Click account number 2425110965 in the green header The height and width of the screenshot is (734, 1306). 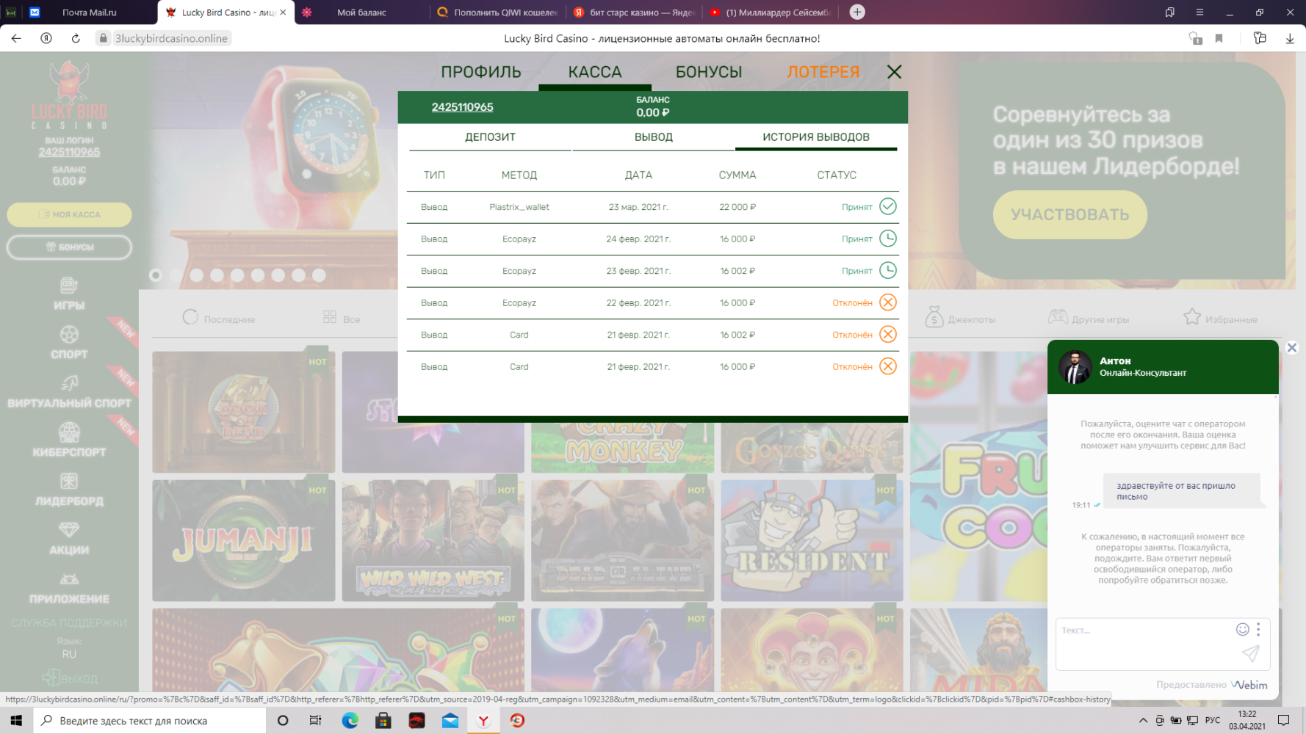[462, 107]
